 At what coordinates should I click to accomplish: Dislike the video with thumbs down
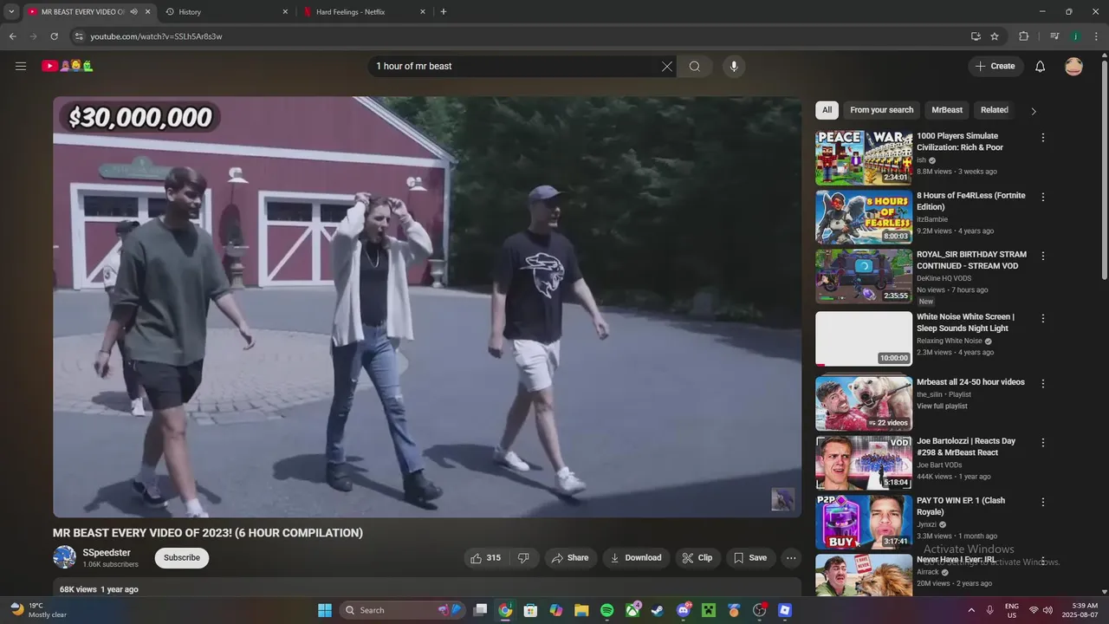coord(523,558)
